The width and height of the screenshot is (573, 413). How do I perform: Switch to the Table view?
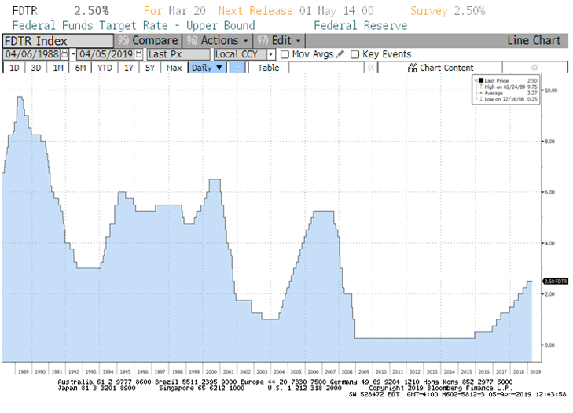[x=269, y=68]
